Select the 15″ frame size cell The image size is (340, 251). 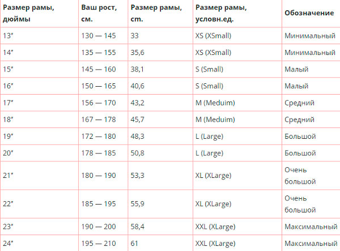click(x=7, y=70)
